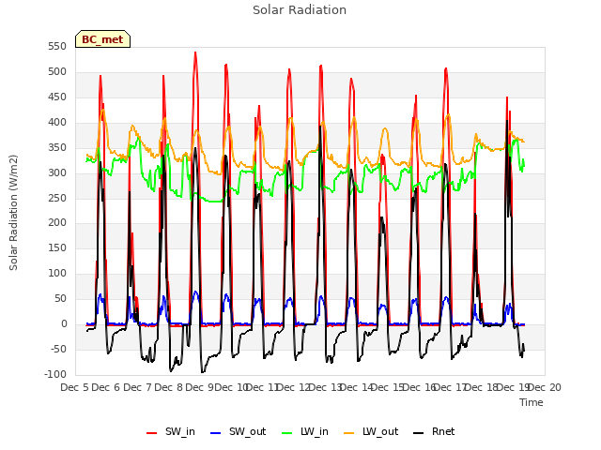The height and width of the screenshot is (450, 601).
Task: Click the Dec 6 x-axis date label
Action: pos(106,387)
